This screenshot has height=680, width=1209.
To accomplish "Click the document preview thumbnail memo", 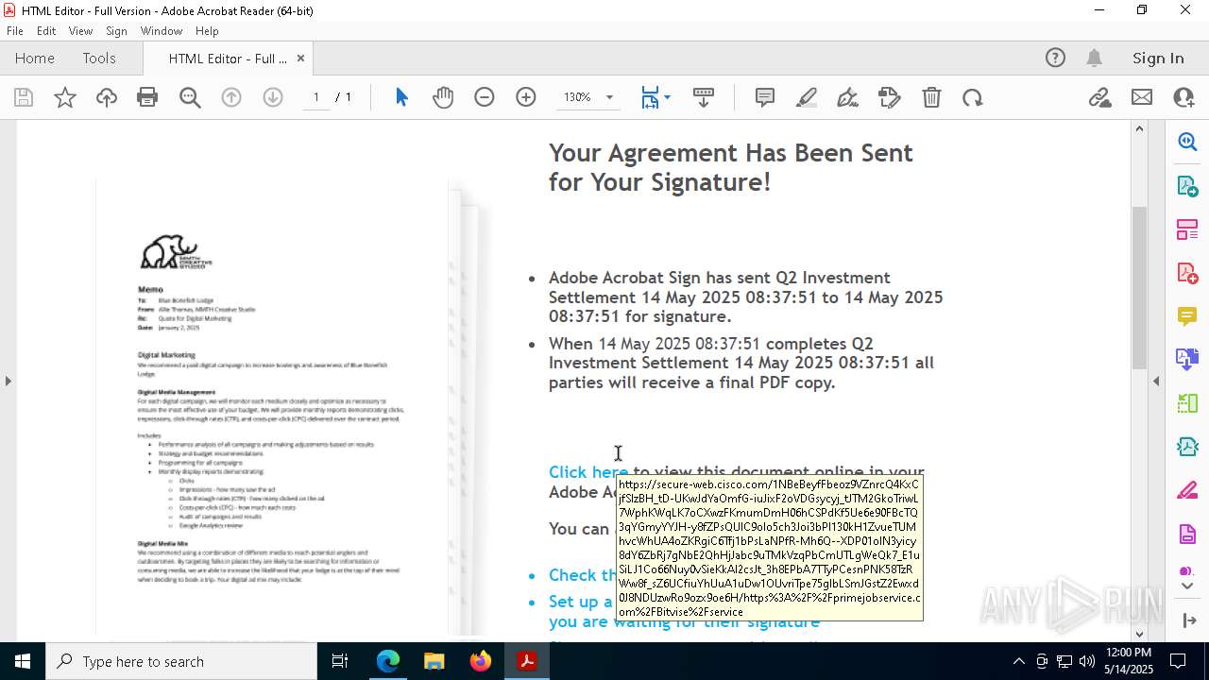I will pyautogui.click(x=272, y=406).
